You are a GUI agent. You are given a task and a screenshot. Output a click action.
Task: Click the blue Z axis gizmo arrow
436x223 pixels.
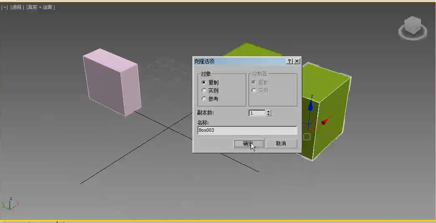coord(311,106)
